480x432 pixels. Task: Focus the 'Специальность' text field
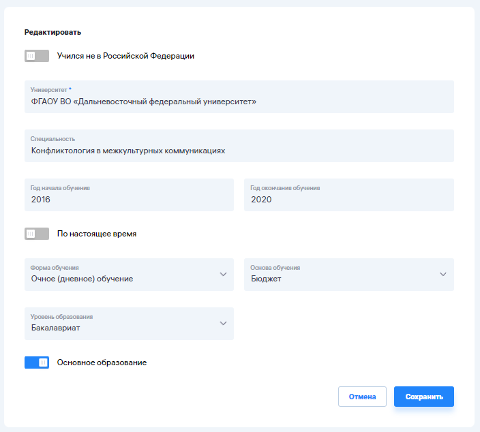point(239,146)
